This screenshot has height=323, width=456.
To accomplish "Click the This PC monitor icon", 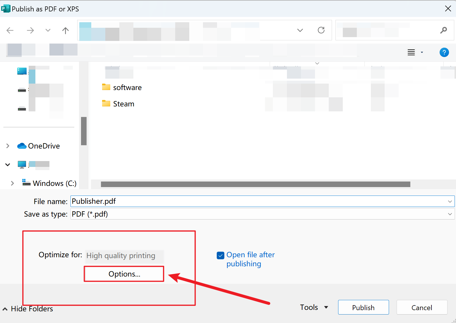I will point(22,164).
